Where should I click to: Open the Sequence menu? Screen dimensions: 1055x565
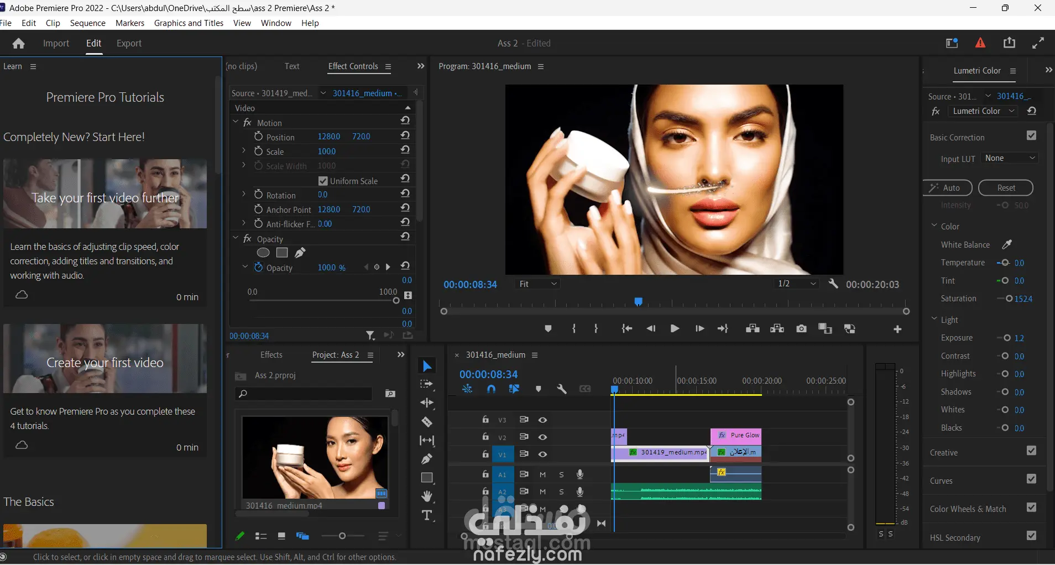coord(87,23)
